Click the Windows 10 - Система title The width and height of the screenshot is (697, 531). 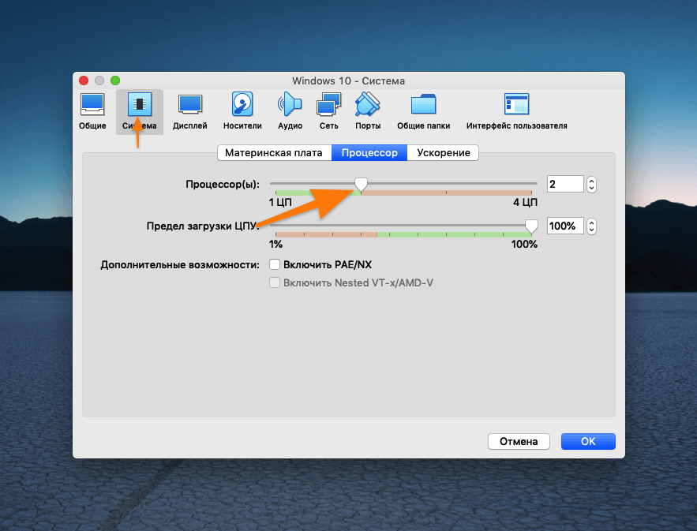[349, 80]
